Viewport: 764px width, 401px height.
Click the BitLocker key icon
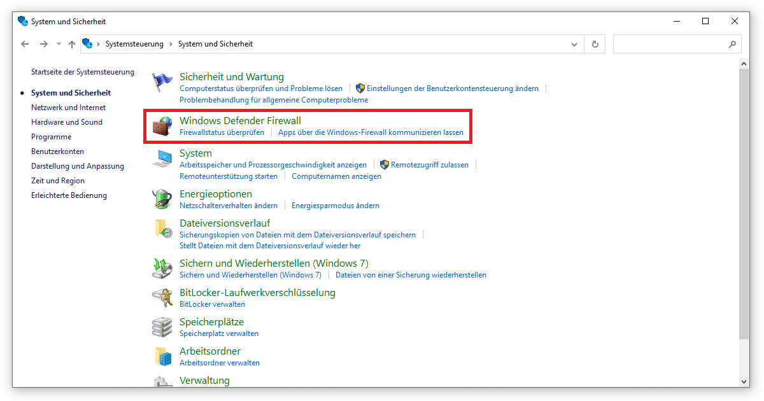coord(163,297)
